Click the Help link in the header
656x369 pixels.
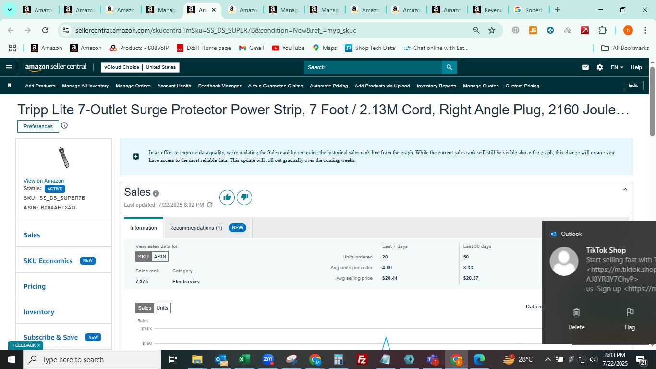(636, 67)
